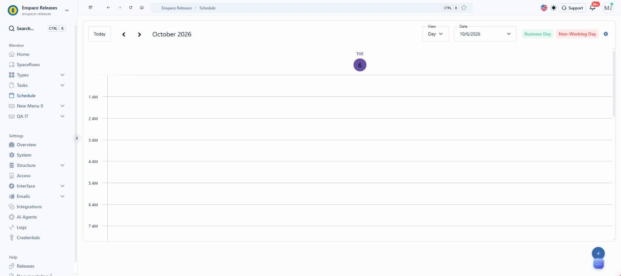621x276 pixels.
Task: Go to Home in the sidebar
Action: pos(23,54)
